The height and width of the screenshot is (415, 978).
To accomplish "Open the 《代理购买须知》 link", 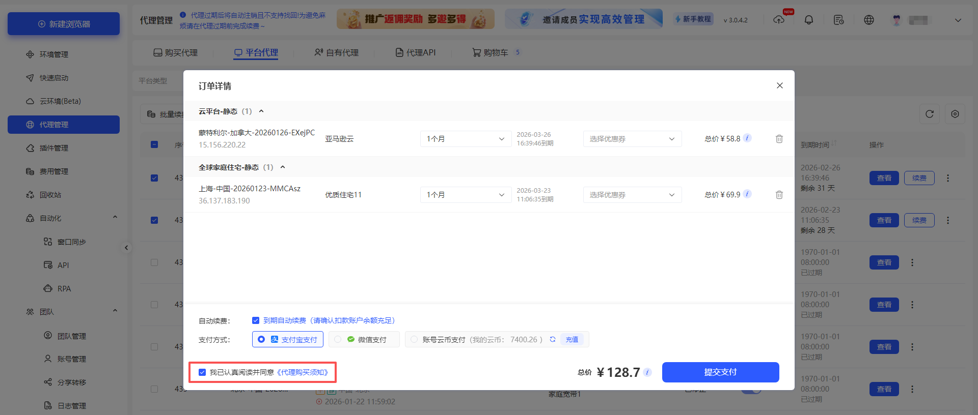I will [303, 372].
